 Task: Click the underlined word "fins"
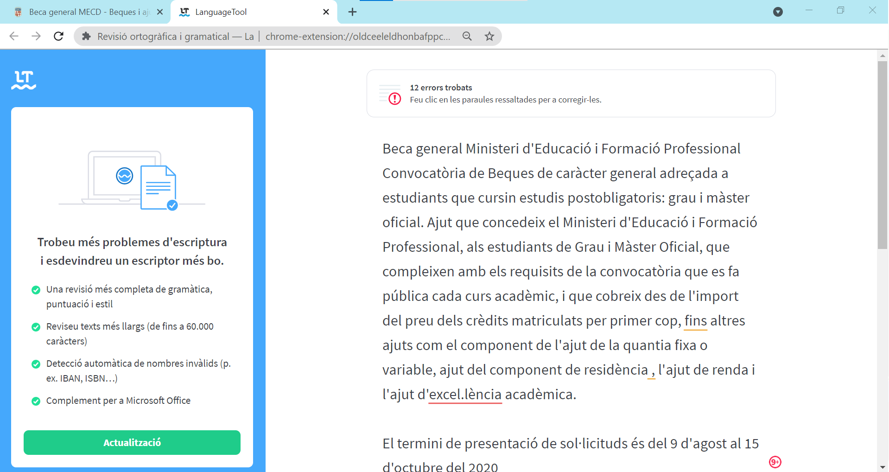(x=695, y=321)
